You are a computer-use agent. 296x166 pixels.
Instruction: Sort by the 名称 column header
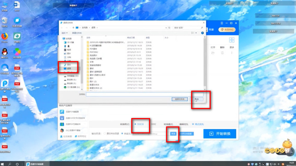pos(88,38)
